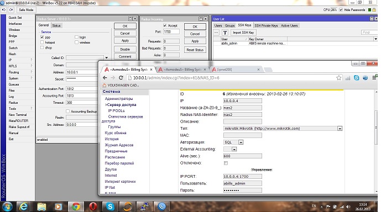381x212 pixels.
Task: Open the IP POOLs link
Action: coord(116,110)
